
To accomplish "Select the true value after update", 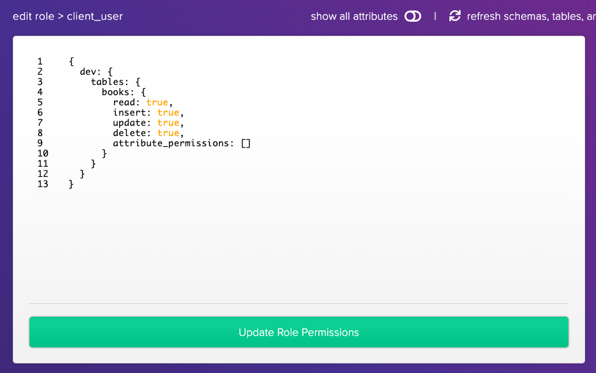I will 168,123.
